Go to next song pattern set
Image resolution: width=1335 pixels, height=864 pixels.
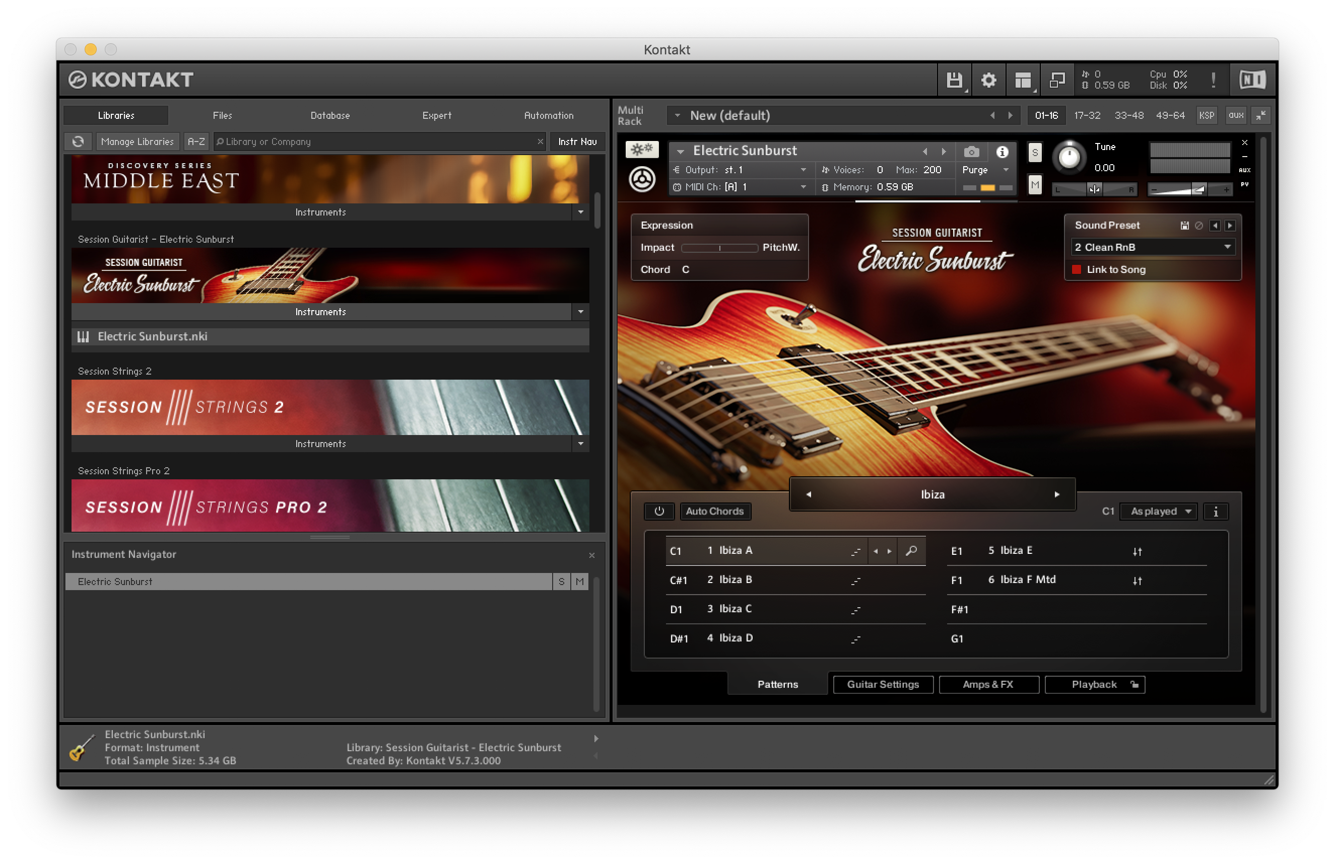click(x=1057, y=494)
